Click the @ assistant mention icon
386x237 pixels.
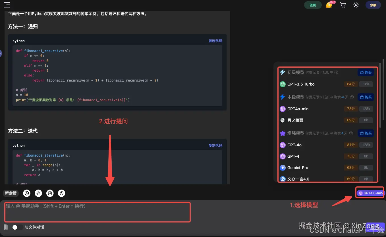click(38, 193)
